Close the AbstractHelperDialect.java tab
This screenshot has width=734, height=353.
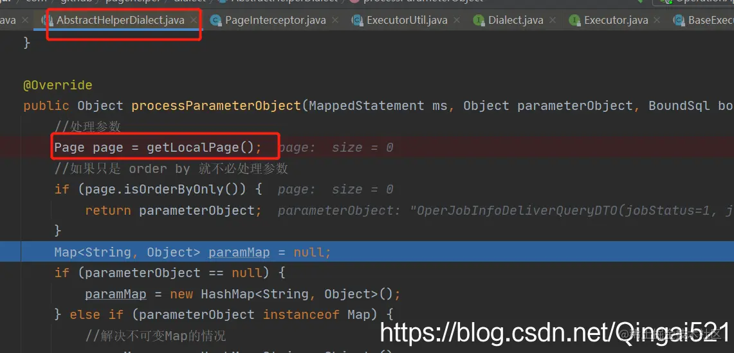point(194,21)
